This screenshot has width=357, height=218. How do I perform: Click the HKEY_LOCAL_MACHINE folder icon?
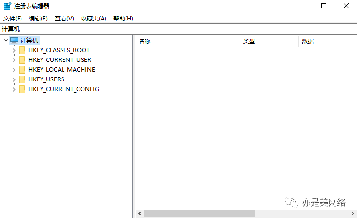pos(22,70)
